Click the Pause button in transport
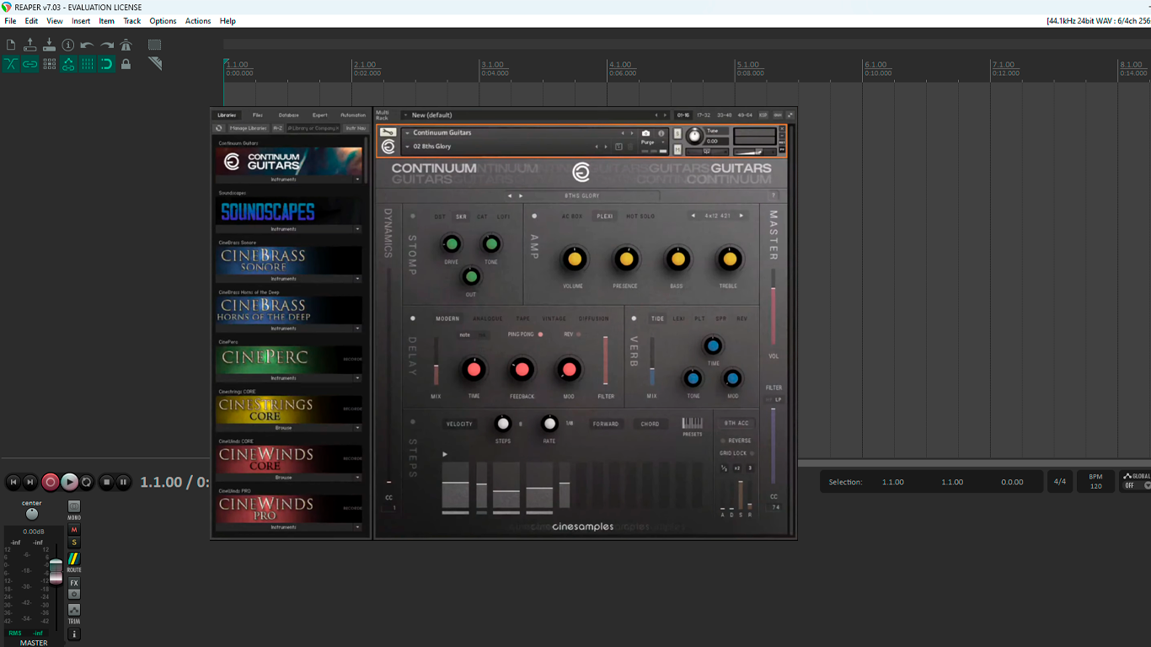 click(123, 482)
